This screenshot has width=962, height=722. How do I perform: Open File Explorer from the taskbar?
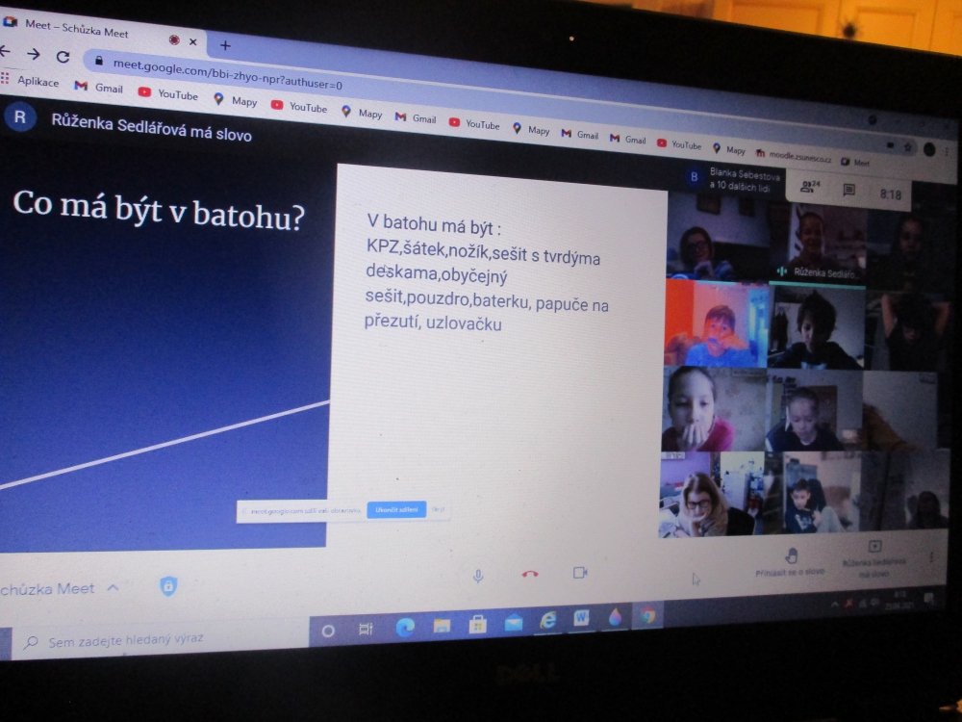coord(442,626)
